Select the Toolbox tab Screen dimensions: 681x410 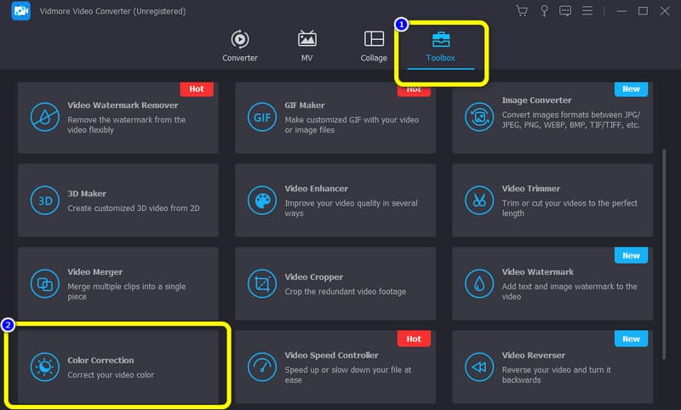pyautogui.click(x=441, y=46)
